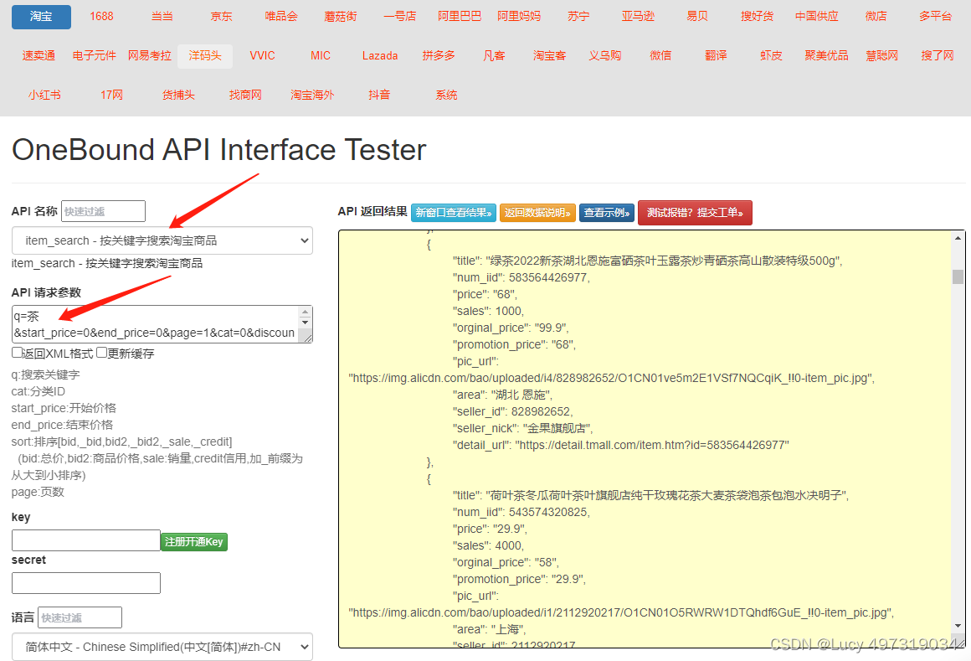The width and height of the screenshot is (971, 661).
Task: Switch to the 速卖通 tab
Action: pos(39,56)
